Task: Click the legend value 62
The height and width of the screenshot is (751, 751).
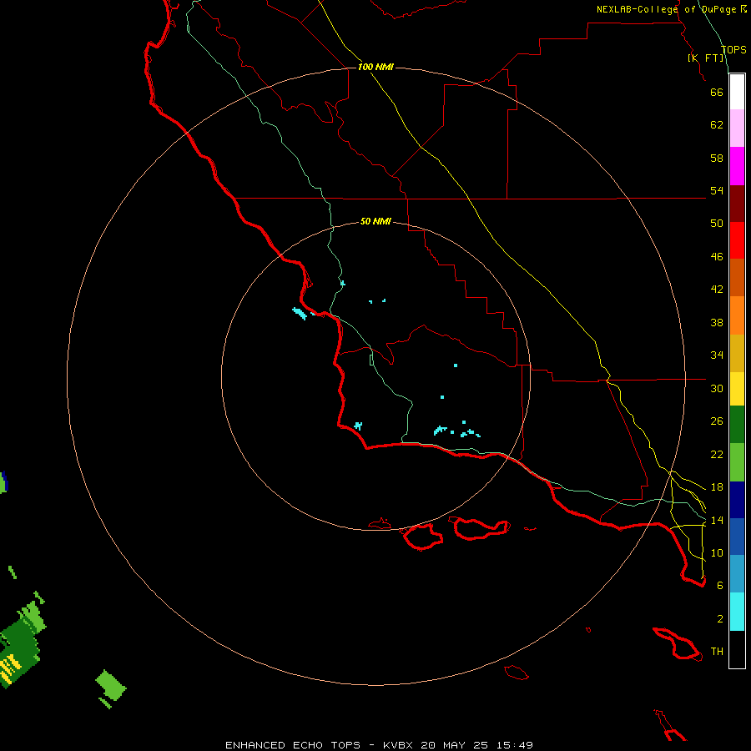Action: [717, 125]
